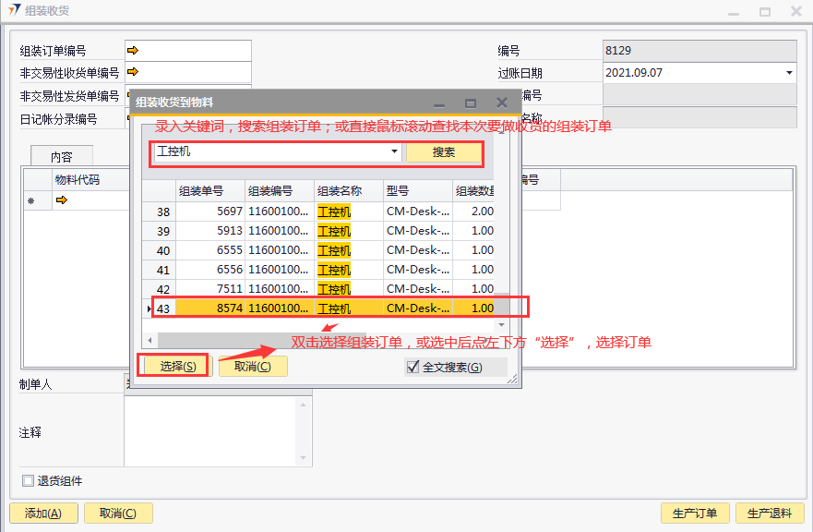
Task: Select row 40 with 组装单号 6555
Action: pyautogui.click(x=210, y=250)
